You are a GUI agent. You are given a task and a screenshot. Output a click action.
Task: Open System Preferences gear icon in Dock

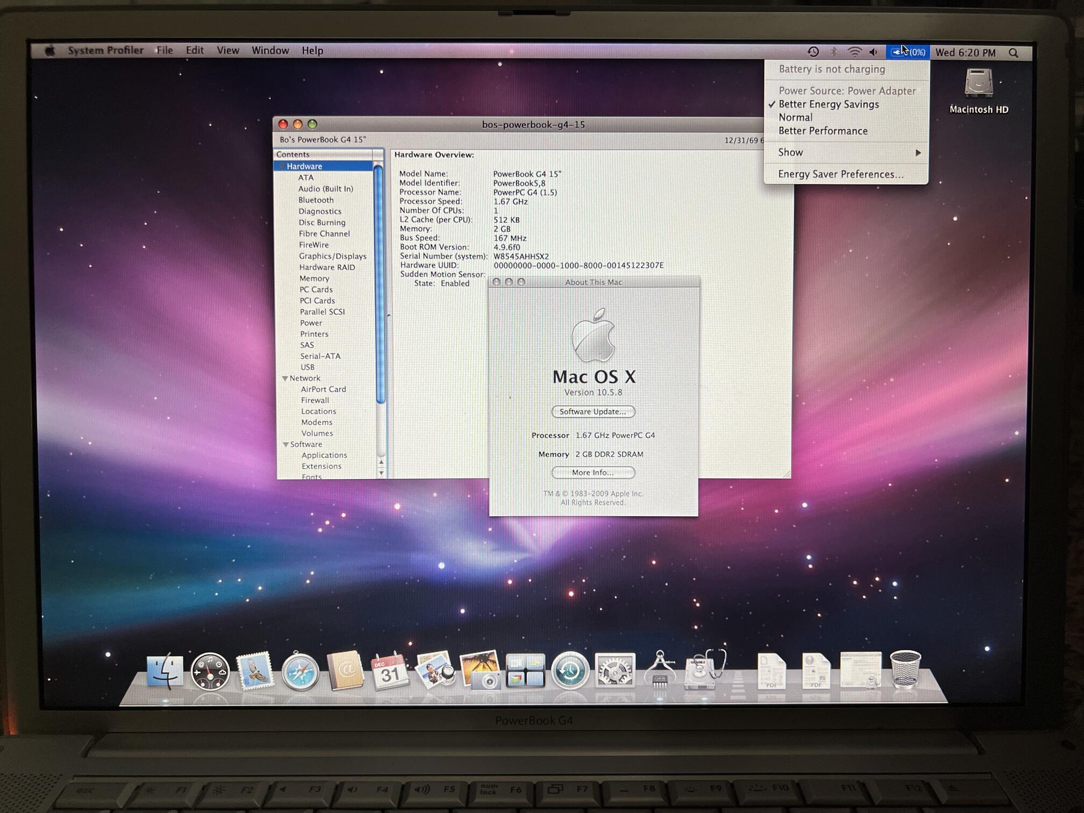tap(615, 671)
